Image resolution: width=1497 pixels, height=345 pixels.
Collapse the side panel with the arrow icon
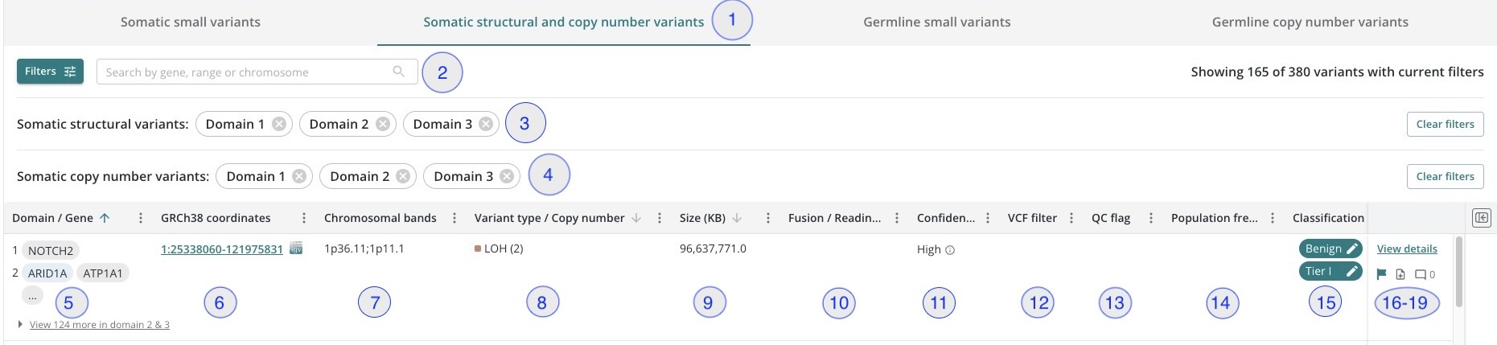click(1482, 218)
